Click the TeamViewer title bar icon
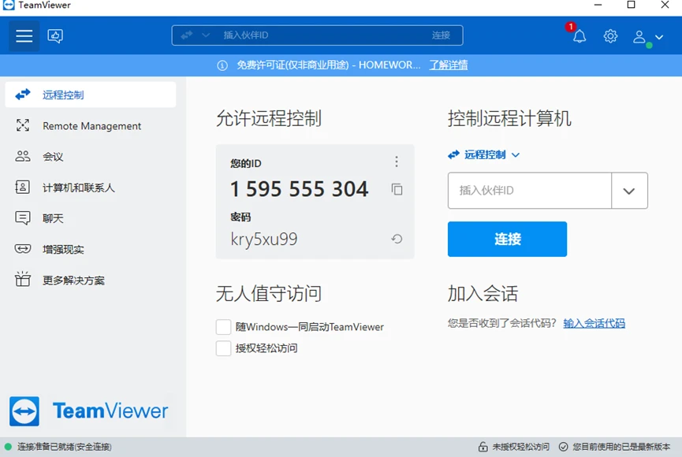This screenshot has height=457, width=682. point(8,5)
